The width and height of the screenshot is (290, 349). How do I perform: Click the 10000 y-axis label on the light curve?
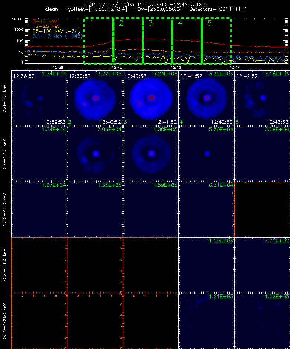pos(18,19)
